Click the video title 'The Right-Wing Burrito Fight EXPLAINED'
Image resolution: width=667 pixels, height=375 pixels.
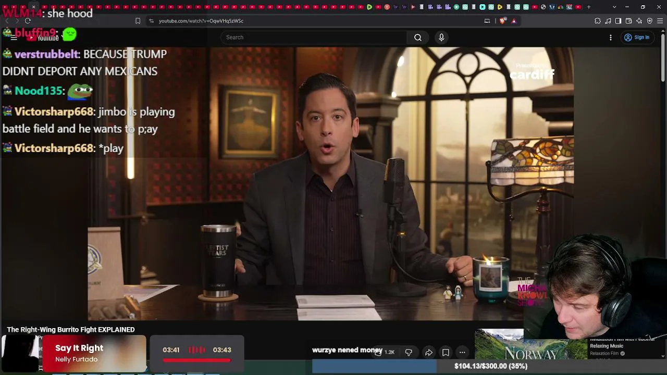71,330
